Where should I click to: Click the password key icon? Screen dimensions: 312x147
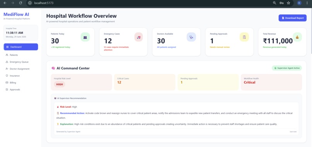click(281, 3)
